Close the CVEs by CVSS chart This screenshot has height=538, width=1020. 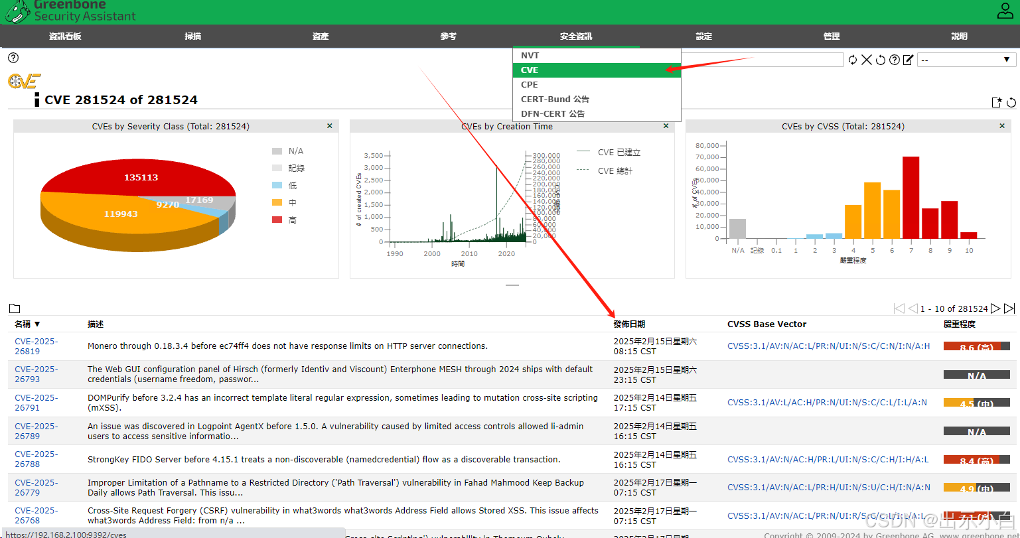(1002, 126)
